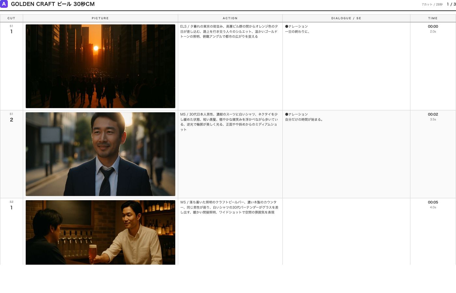Open the craft beer bar thumbnail
This screenshot has height=293, width=456.
[100, 232]
